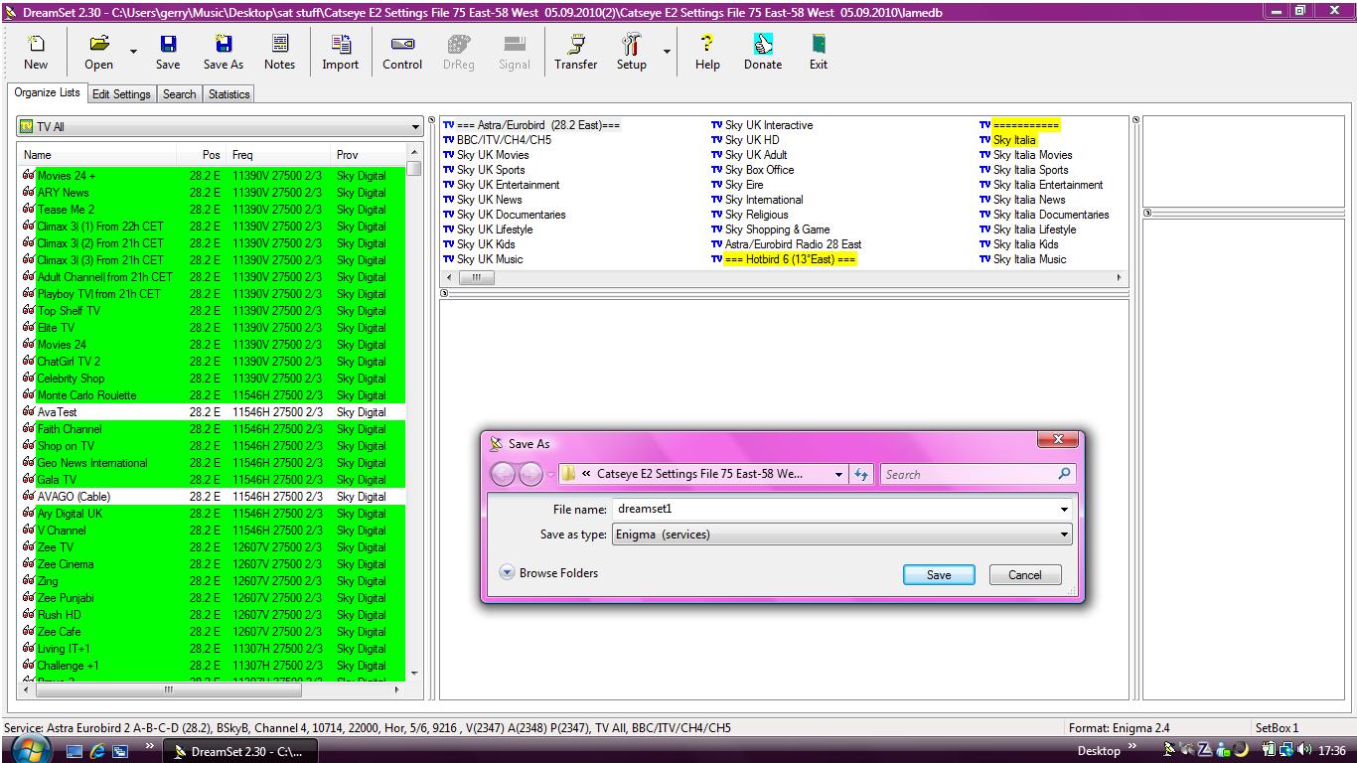Image resolution: width=1357 pixels, height=763 pixels.
Task: Open the Setup tool
Action: [x=630, y=52]
